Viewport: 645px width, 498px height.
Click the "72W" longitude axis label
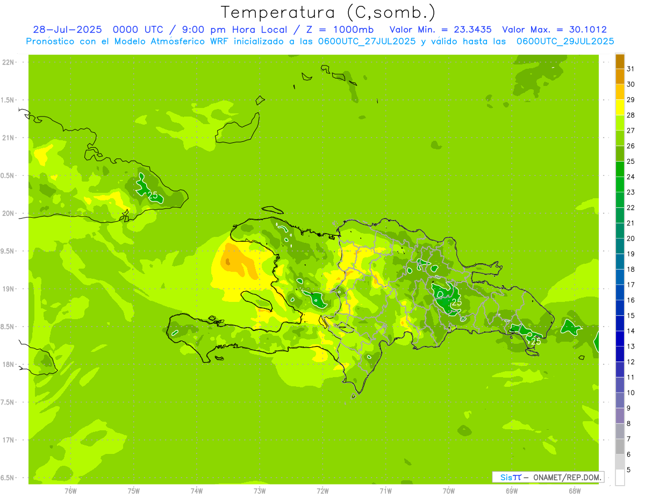[x=323, y=490]
